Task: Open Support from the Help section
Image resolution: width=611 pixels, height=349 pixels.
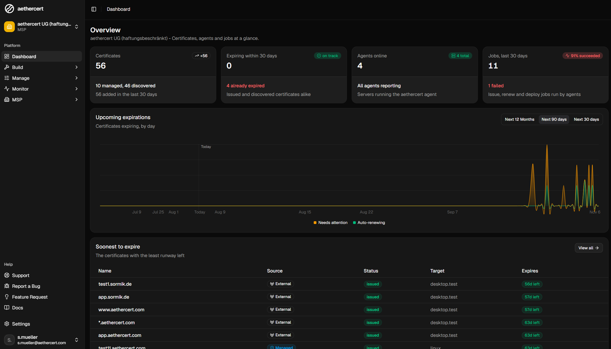Action: (x=42, y=275)
